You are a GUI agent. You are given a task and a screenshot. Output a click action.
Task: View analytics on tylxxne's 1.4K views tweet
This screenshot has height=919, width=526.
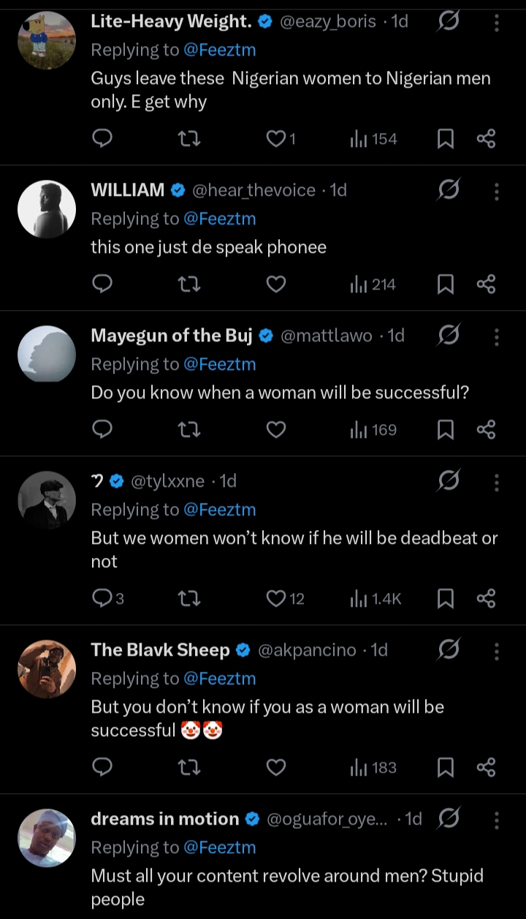pyautogui.click(x=376, y=599)
